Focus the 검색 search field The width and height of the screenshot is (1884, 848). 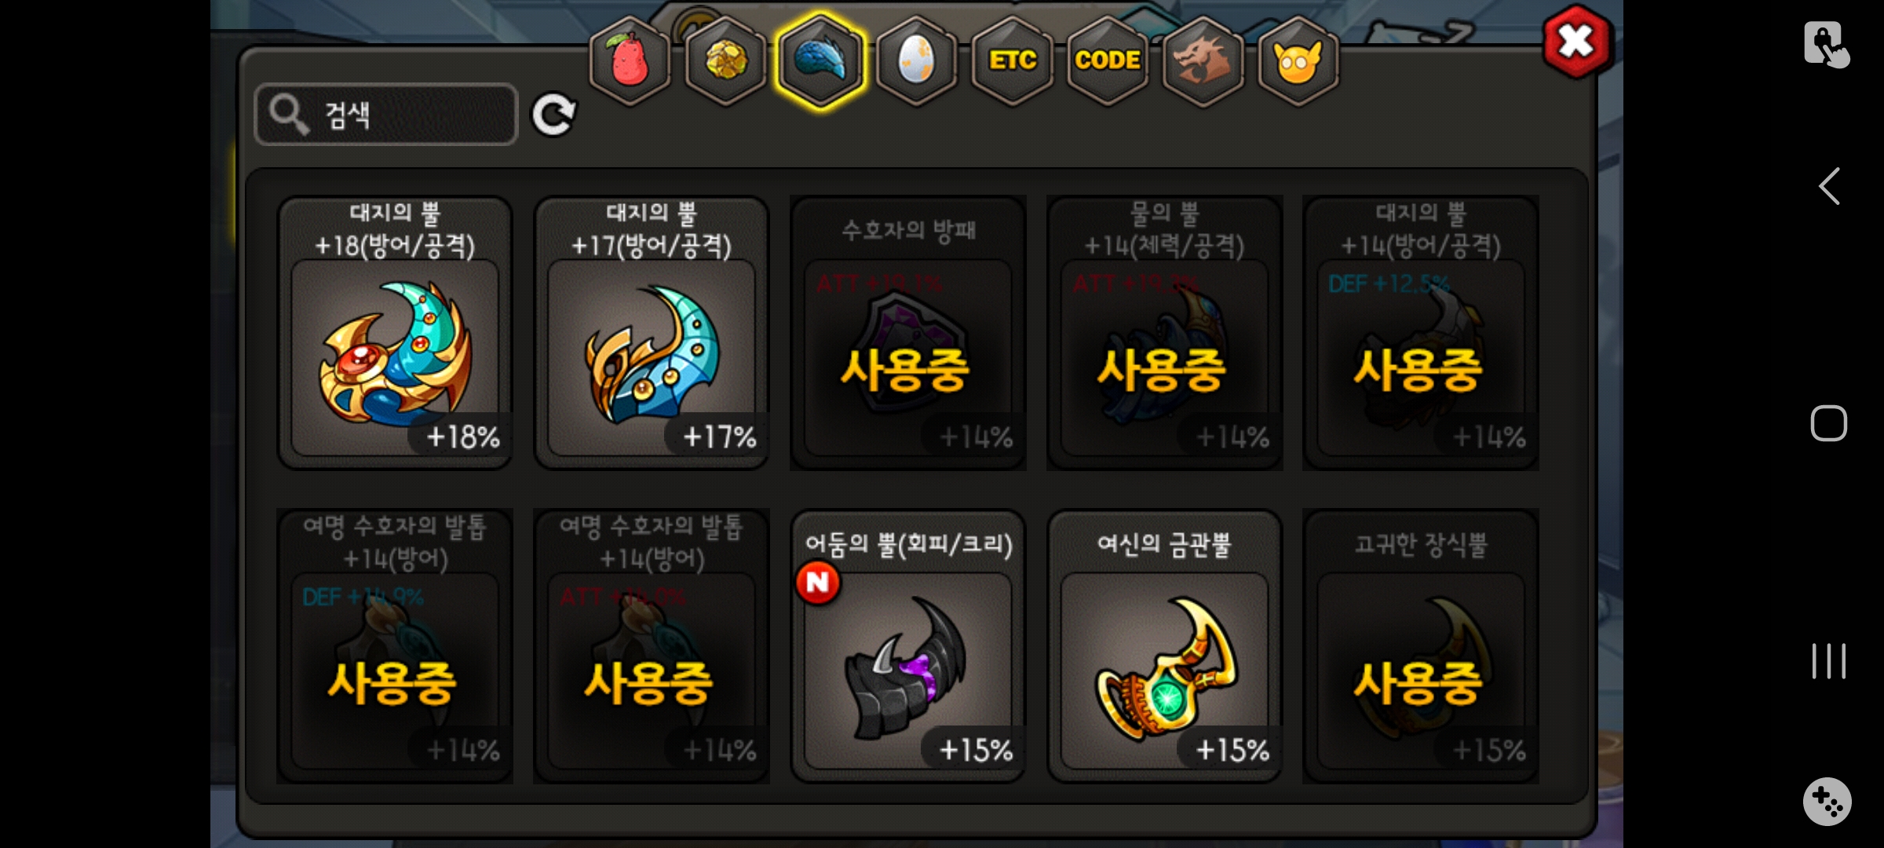coord(386,115)
